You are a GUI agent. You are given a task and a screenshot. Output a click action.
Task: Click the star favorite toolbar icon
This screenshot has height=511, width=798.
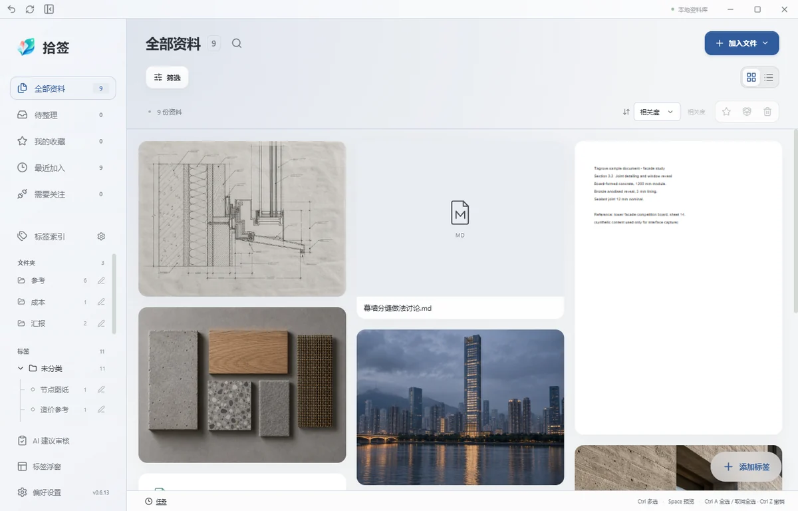727,112
